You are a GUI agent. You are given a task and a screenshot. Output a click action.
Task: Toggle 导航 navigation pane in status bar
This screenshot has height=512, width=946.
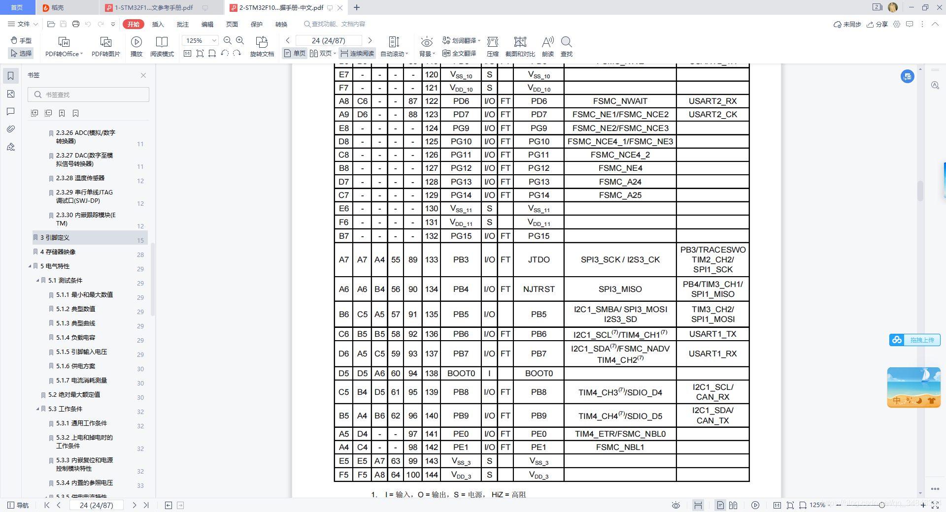[18, 505]
